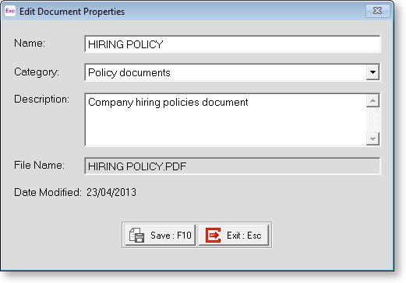Click inside the Description text area
Screen dimensions: 406x283
[x=225, y=120]
